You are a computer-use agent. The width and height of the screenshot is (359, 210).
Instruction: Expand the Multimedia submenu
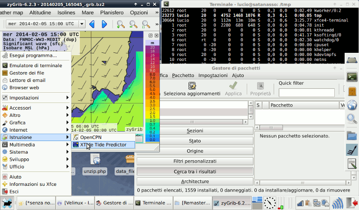click(x=35, y=145)
